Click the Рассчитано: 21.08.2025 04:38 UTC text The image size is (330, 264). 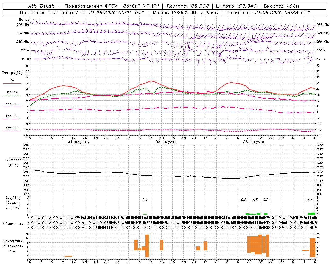(x=268, y=13)
